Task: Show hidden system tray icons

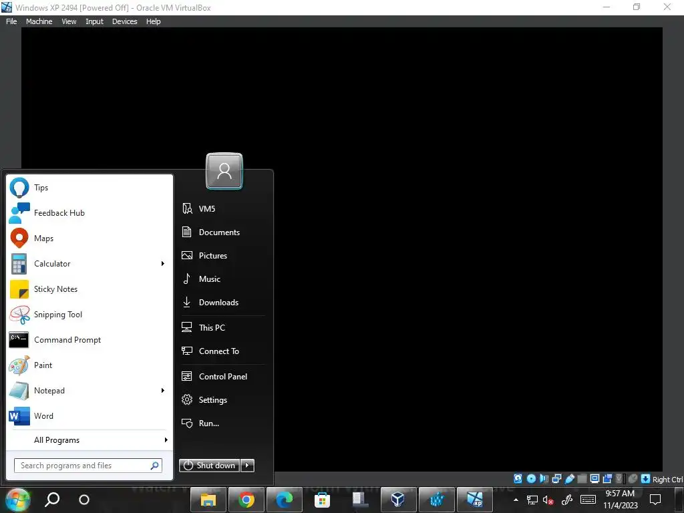Action: click(516, 500)
